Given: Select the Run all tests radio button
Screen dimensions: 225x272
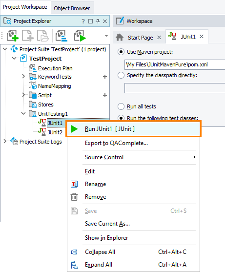Looking at the screenshot, I should point(121,106).
